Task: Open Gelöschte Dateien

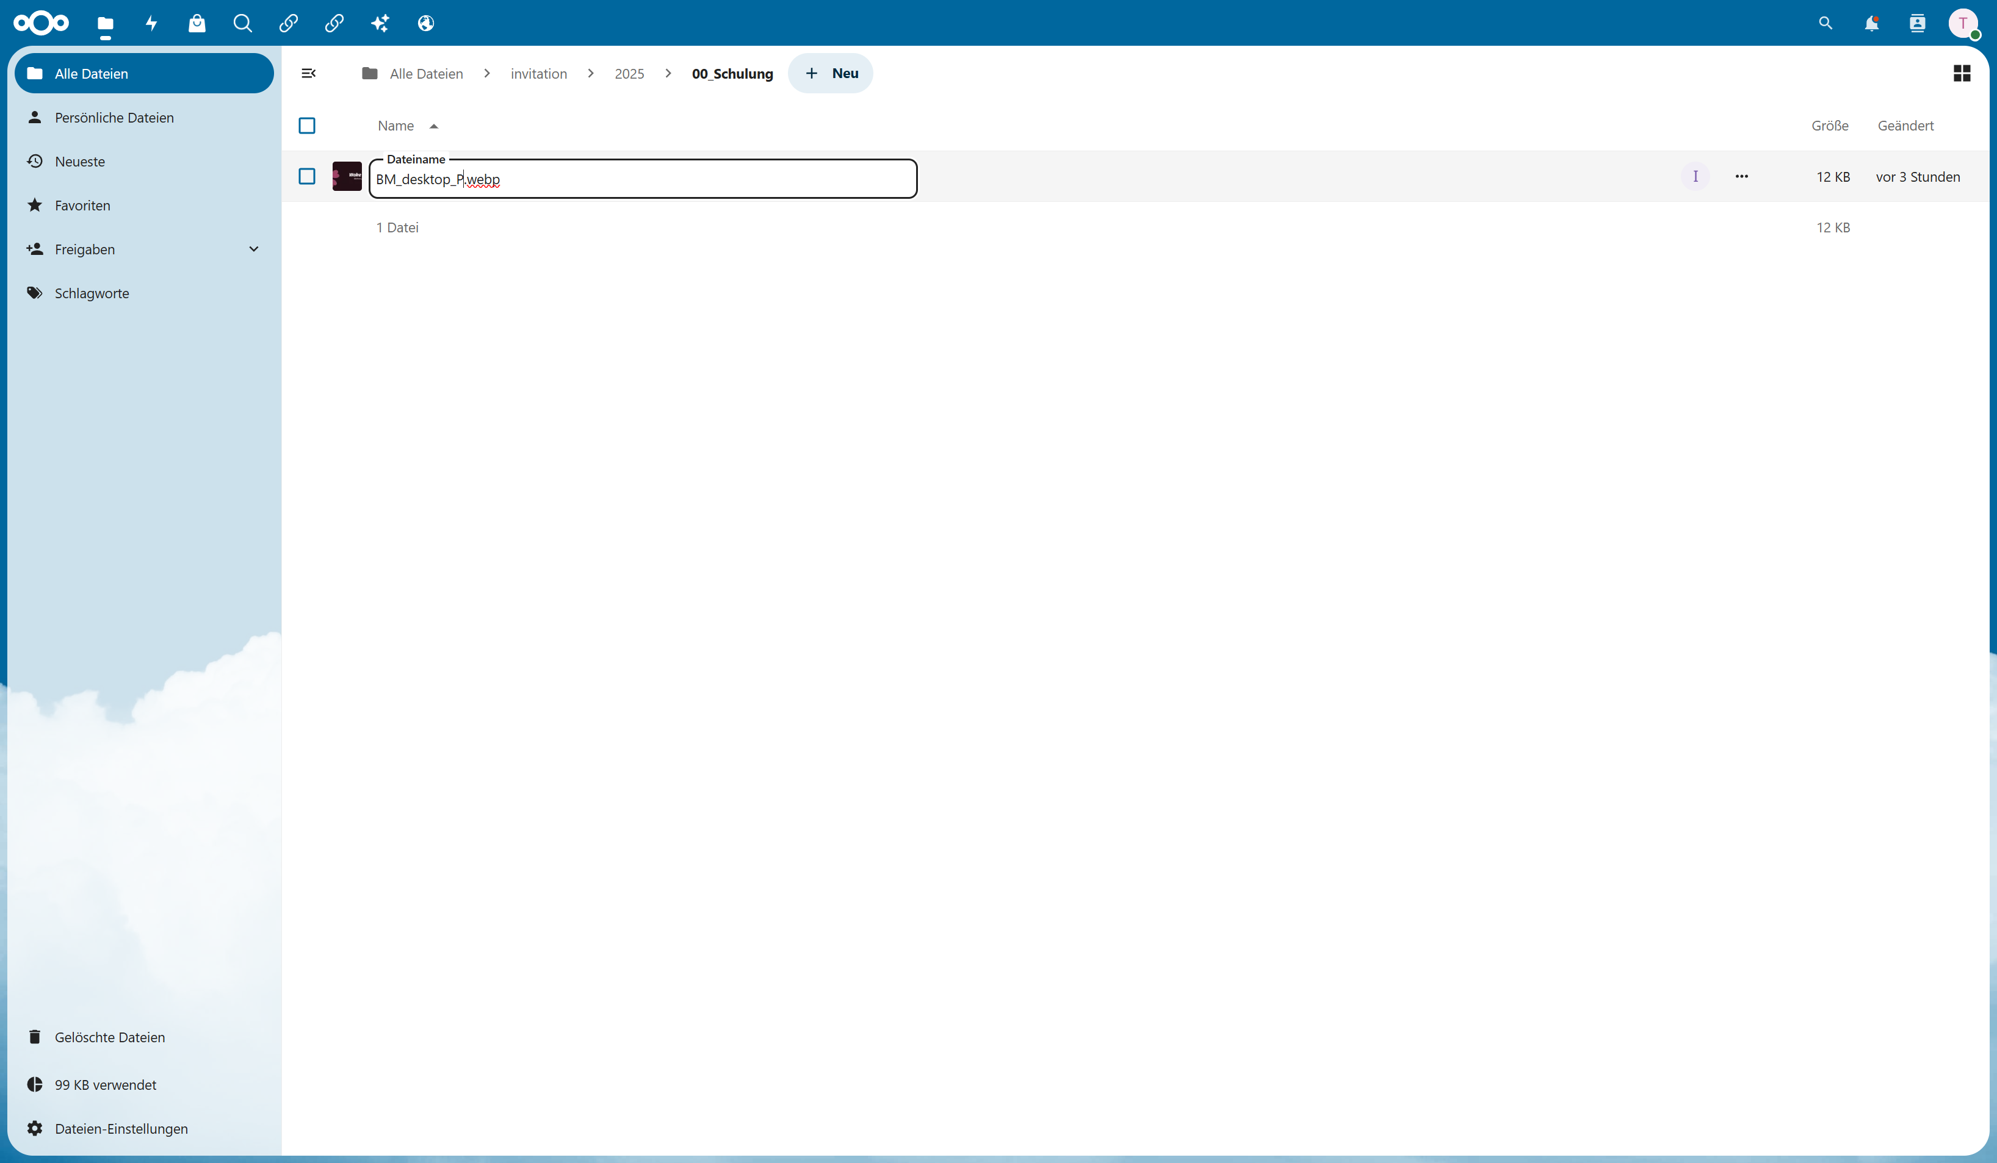Action: [144, 1037]
